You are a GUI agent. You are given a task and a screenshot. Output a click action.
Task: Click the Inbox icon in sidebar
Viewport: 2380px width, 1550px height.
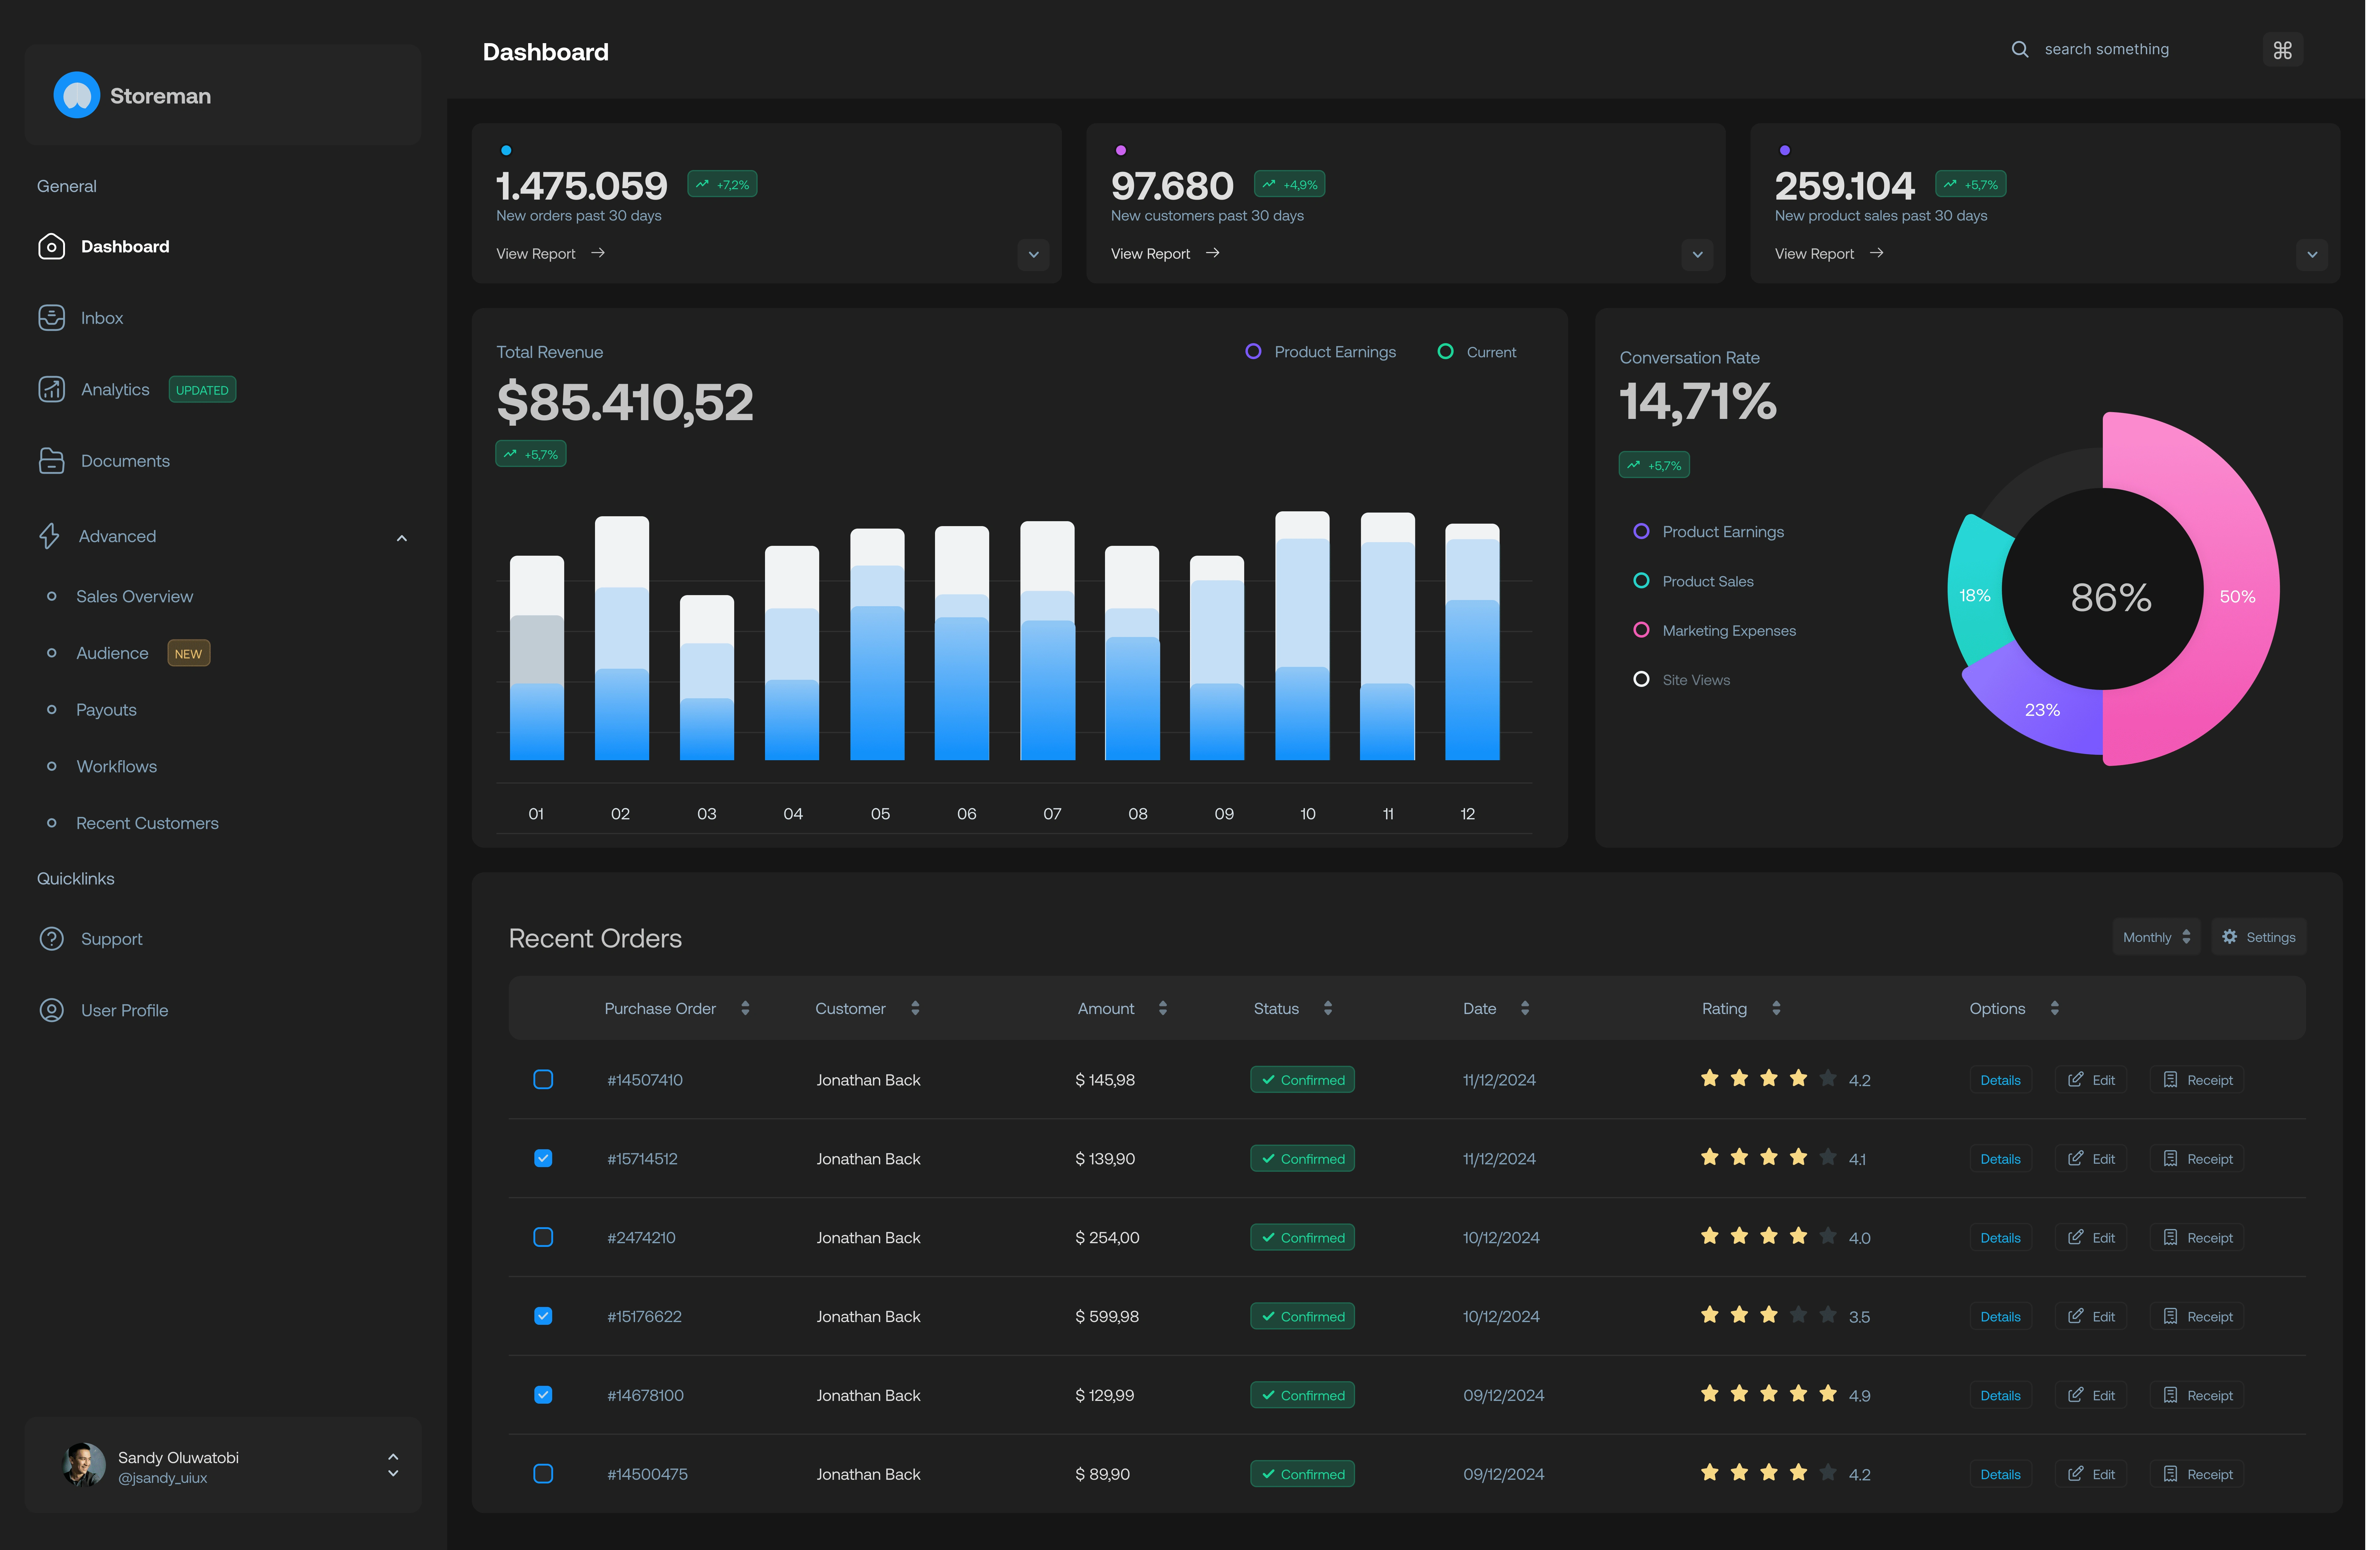pyautogui.click(x=51, y=318)
